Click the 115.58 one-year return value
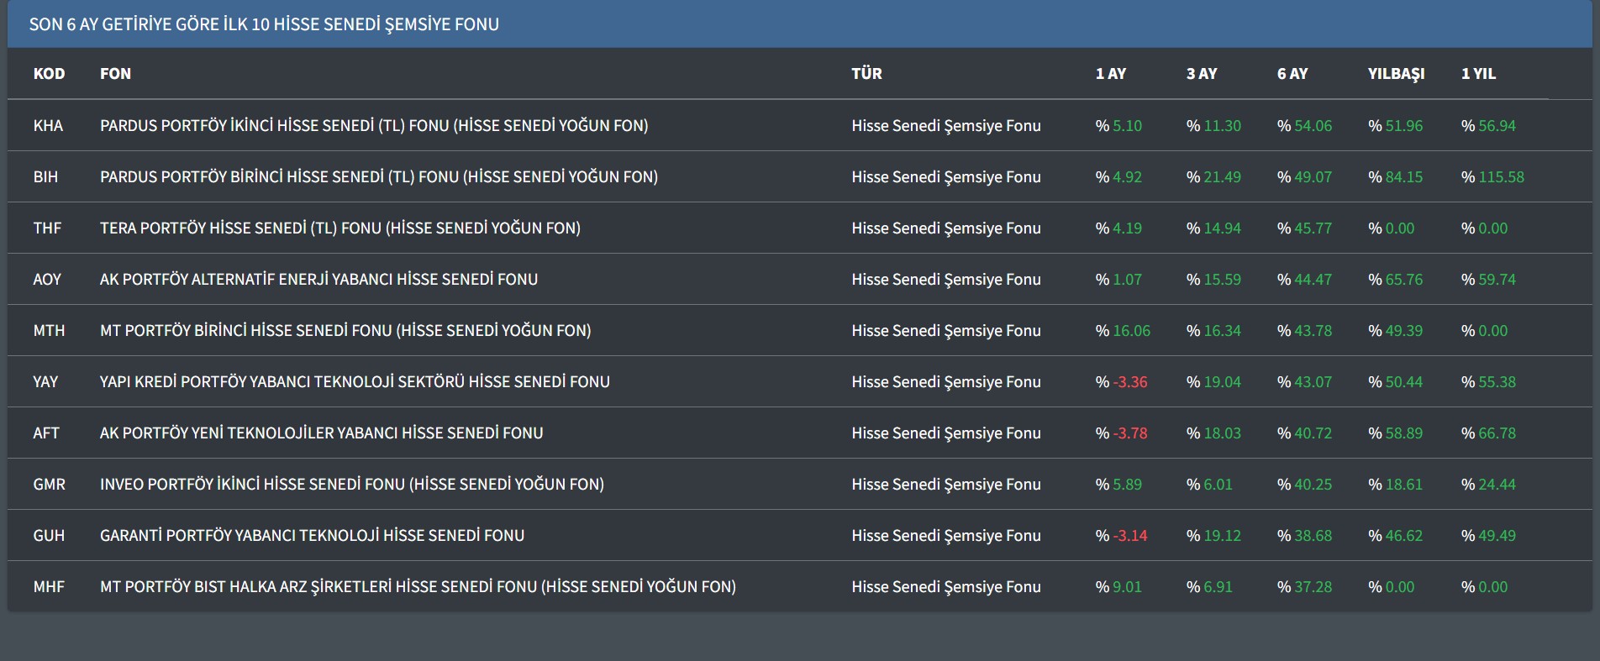This screenshot has height=661, width=1600. coord(1501,177)
